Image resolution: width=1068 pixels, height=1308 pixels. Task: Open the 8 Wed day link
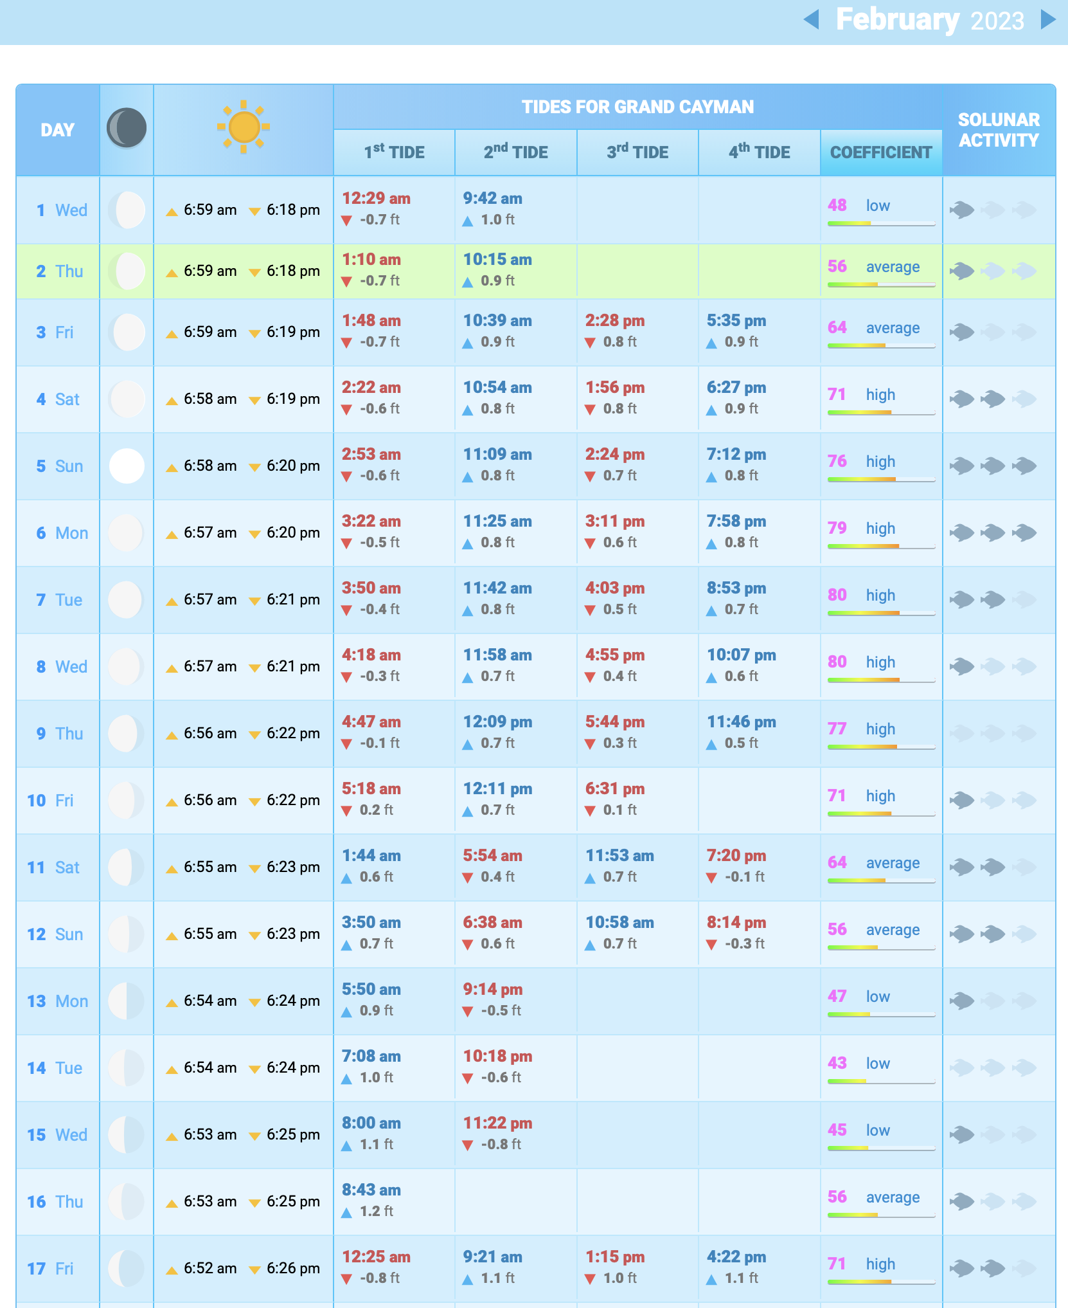(62, 667)
